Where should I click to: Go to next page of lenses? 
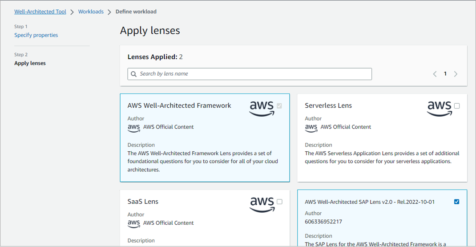coord(456,74)
